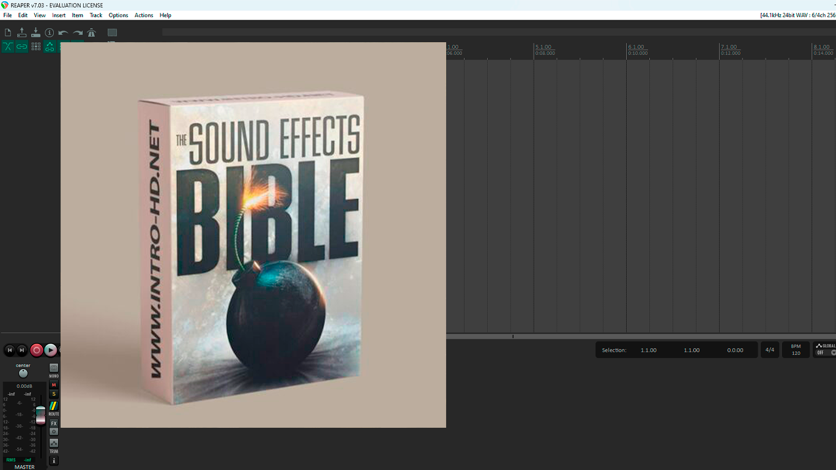The height and width of the screenshot is (470, 836).
Task: Open the File menu
Action: (x=7, y=15)
